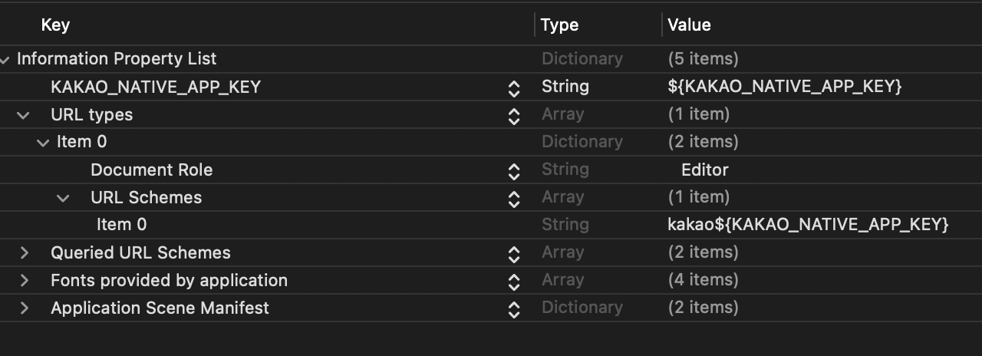Collapse the URL types array

coord(24,114)
